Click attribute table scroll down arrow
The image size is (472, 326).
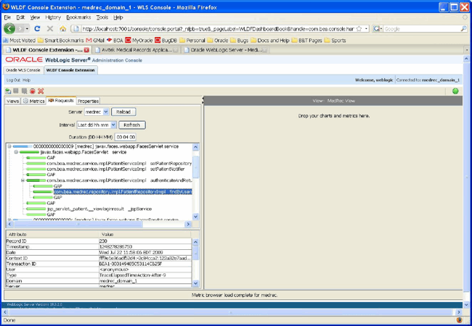[x=195, y=283]
